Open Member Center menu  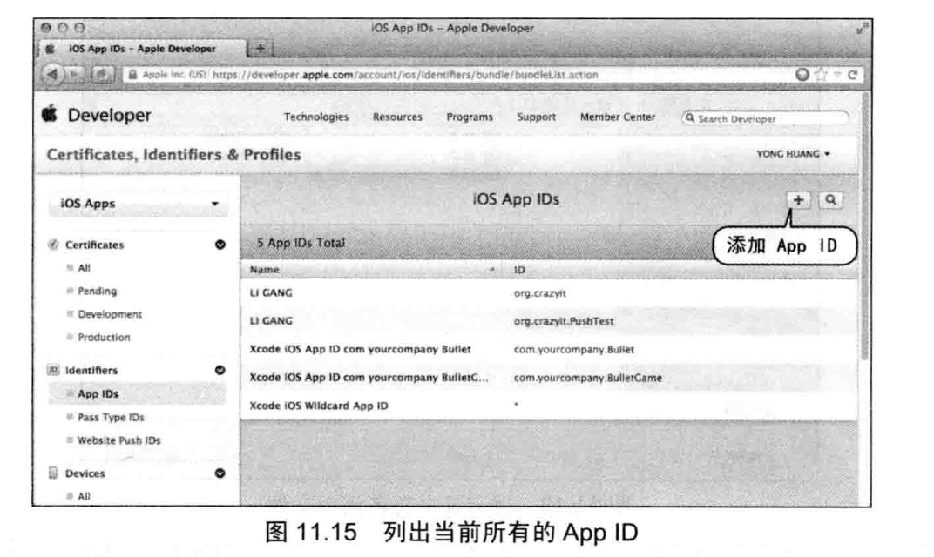click(x=618, y=117)
